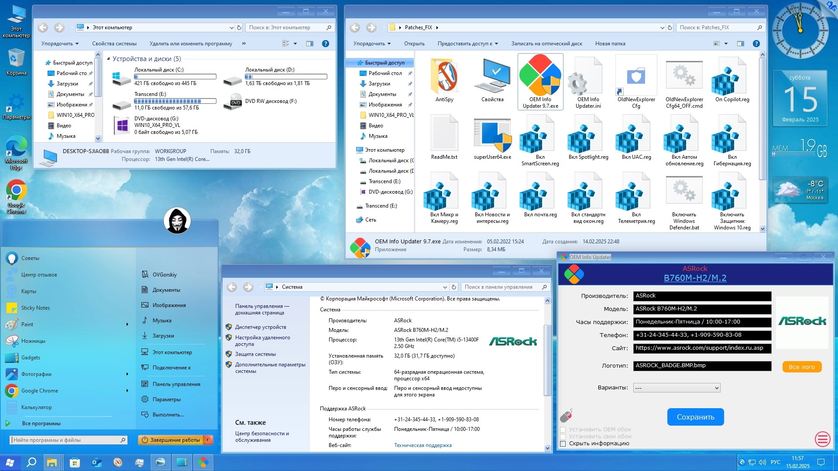838x471 pixels.
Task: Collapse 'Устройства и диски' group
Action: [x=108, y=59]
